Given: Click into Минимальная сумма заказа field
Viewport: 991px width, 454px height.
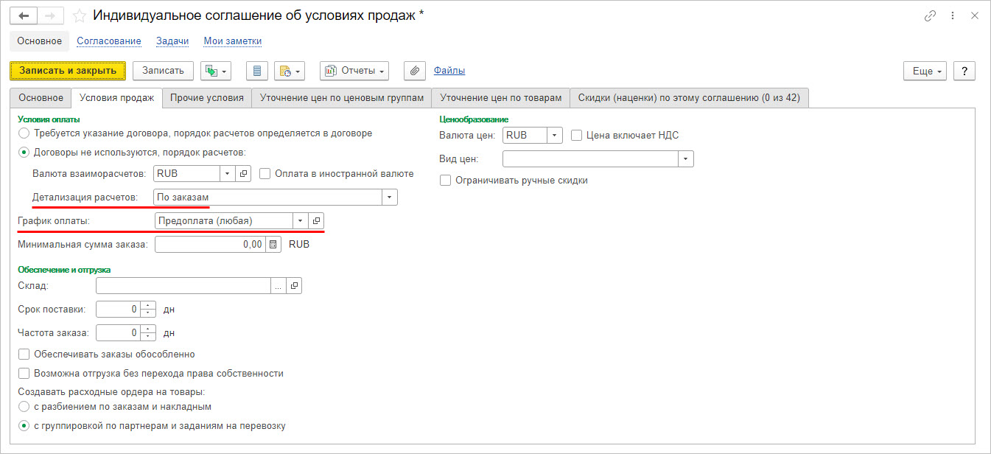Looking at the screenshot, I should coord(211,244).
